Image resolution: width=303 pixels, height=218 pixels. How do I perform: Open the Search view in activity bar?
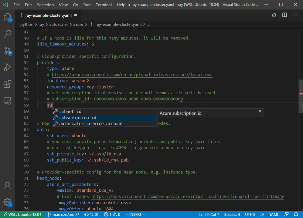(x=8, y=34)
